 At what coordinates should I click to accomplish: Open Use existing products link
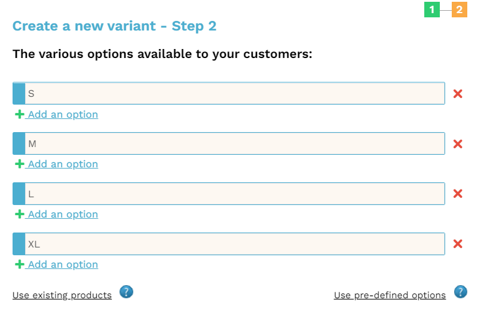[x=62, y=295]
